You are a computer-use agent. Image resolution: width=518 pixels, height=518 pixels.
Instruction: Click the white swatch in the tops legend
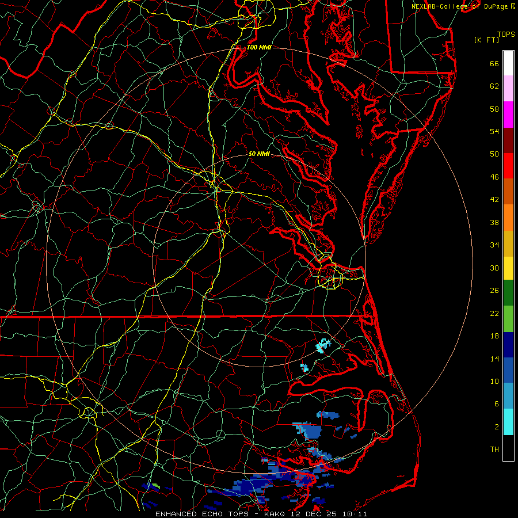tap(508, 63)
